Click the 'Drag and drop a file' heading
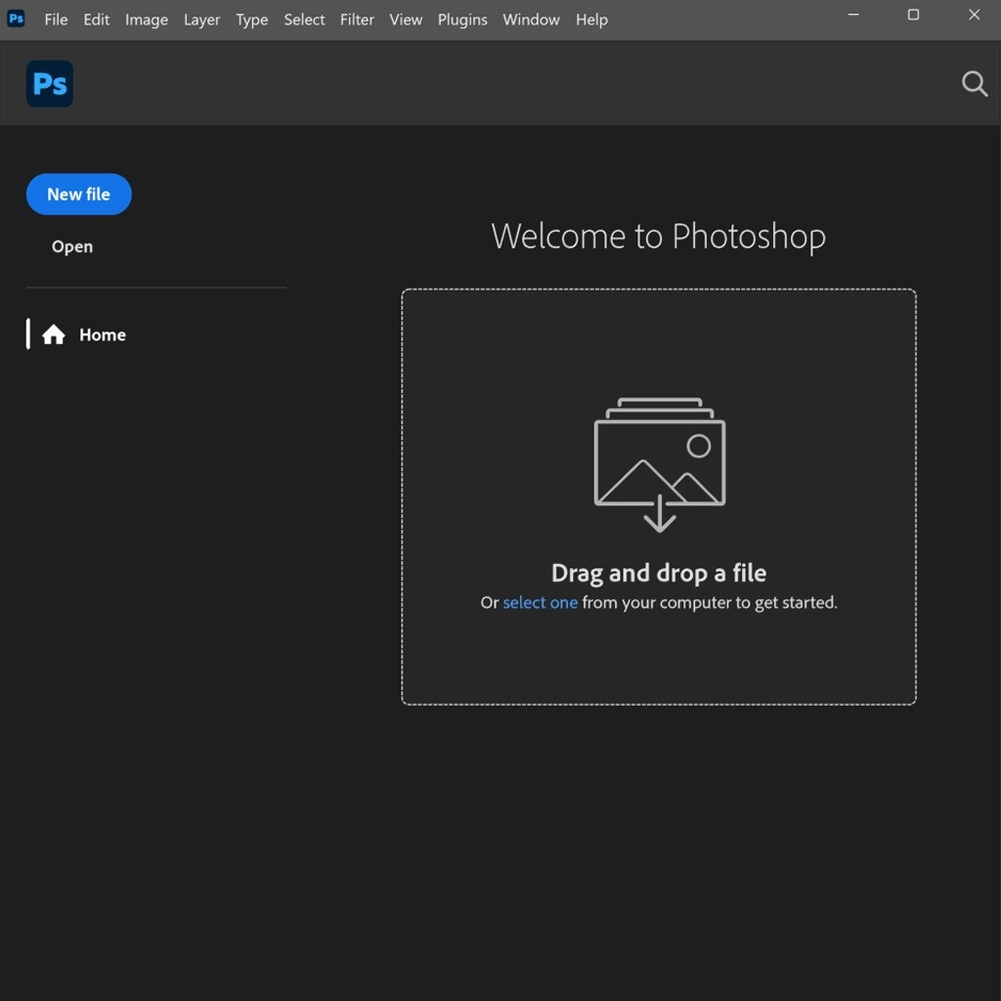This screenshot has width=1001, height=1001. pyautogui.click(x=659, y=573)
